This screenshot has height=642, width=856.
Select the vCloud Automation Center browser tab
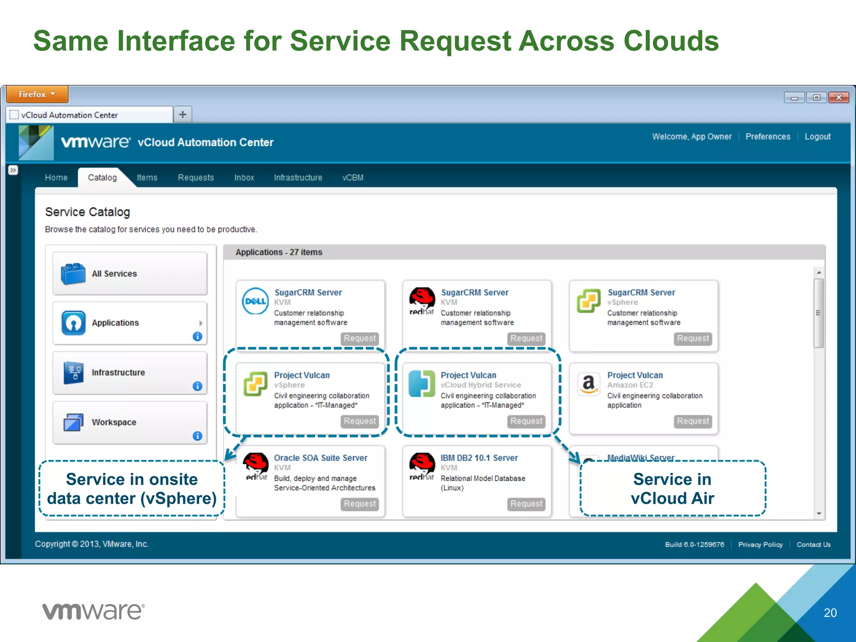[x=90, y=115]
